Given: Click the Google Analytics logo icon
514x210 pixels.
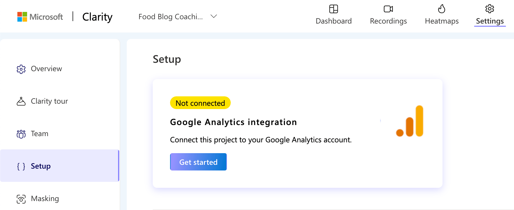Looking at the screenshot, I should pos(410,121).
